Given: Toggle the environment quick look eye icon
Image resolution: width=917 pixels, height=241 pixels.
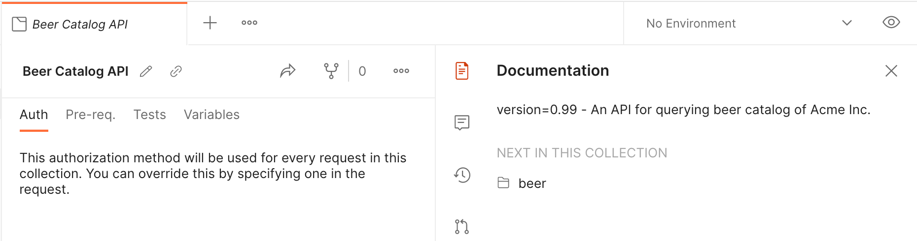Looking at the screenshot, I should (891, 23).
